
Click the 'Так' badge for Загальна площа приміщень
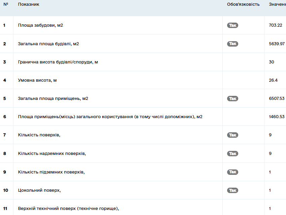pyautogui.click(x=233, y=99)
